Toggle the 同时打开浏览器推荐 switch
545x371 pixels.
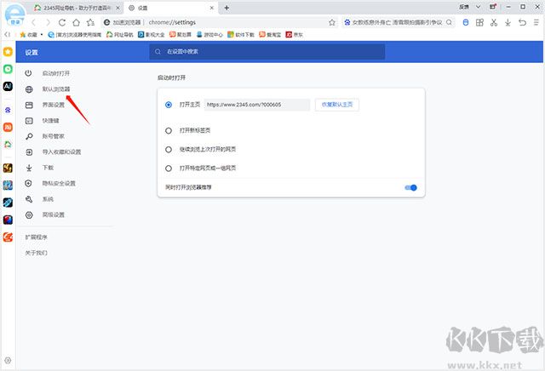(410, 187)
